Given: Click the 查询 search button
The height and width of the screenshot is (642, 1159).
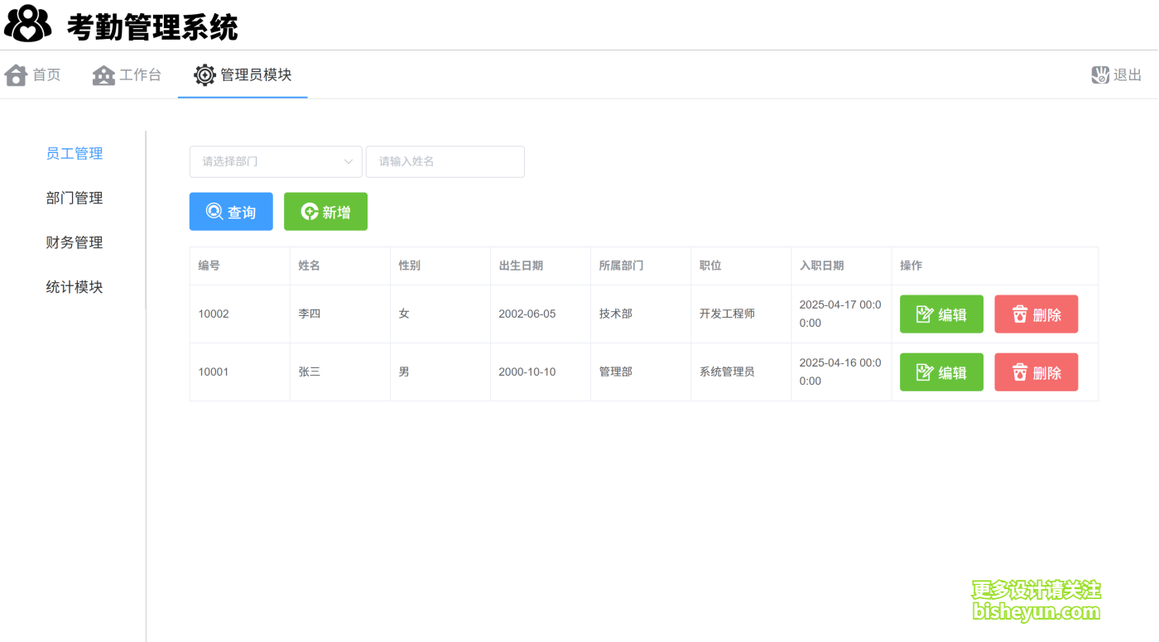Looking at the screenshot, I should (231, 212).
